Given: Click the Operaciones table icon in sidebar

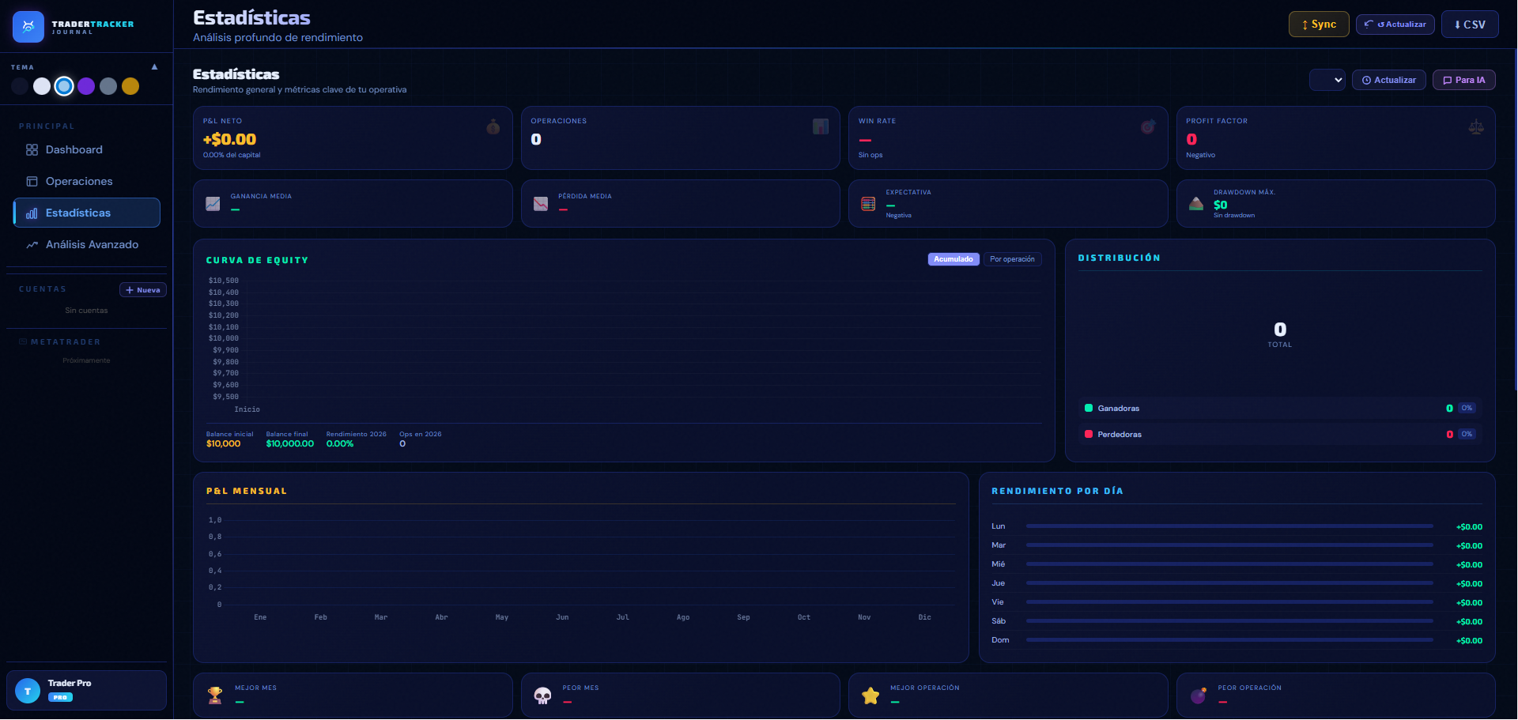Looking at the screenshot, I should tap(32, 182).
